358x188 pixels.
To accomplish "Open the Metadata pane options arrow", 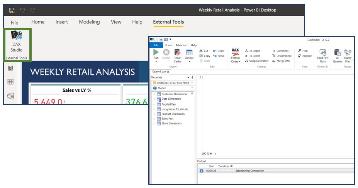I will coord(188,77).
